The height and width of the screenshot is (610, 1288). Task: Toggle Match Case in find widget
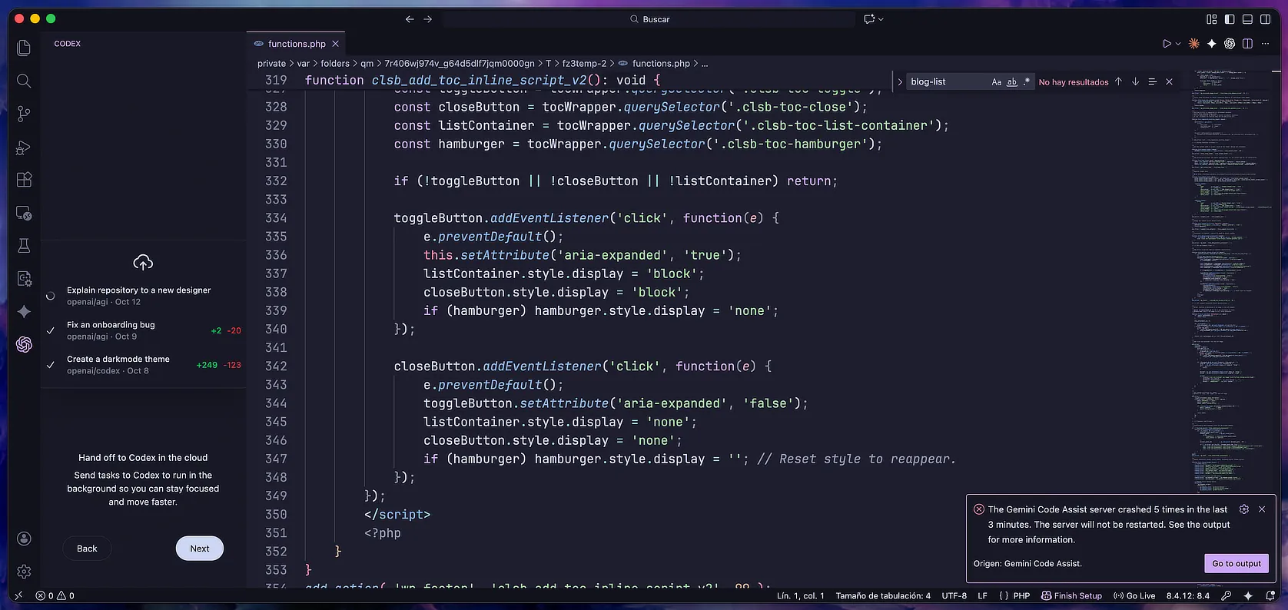click(996, 82)
